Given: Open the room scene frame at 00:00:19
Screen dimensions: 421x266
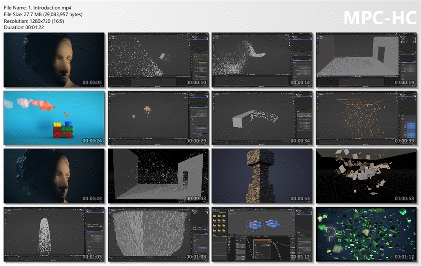Looking at the screenshot, I should click(366, 60).
